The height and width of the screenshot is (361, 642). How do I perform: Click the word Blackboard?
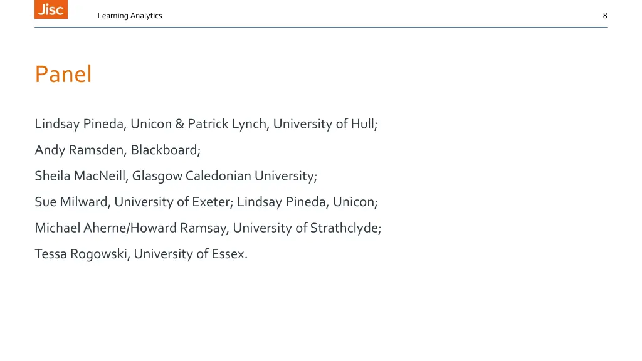tap(164, 150)
